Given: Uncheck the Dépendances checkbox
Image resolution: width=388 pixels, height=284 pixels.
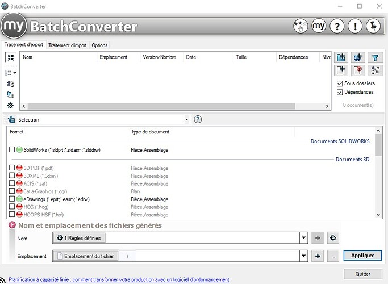Looking at the screenshot, I should 340,92.
